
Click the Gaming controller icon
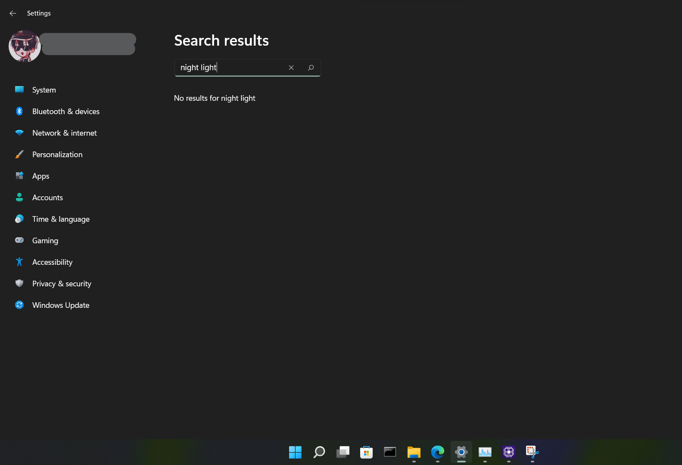[19, 240]
